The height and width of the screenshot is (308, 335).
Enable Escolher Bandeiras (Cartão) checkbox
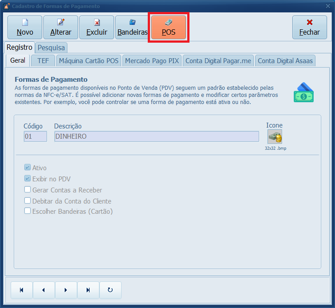click(28, 211)
